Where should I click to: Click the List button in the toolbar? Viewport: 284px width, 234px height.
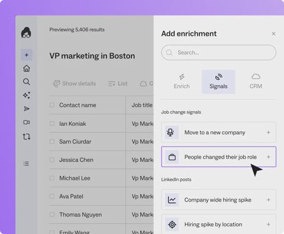[x=118, y=83]
